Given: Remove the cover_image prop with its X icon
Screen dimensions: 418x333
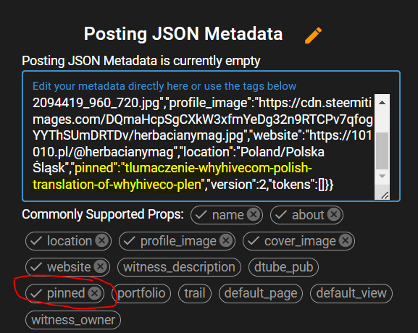Looking at the screenshot, I should pyautogui.click(x=346, y=240).
